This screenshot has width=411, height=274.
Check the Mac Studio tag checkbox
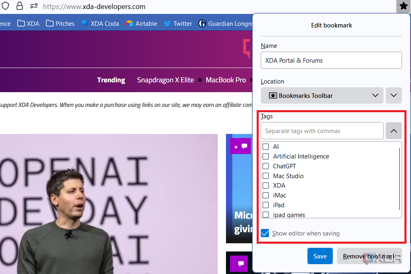266,176
